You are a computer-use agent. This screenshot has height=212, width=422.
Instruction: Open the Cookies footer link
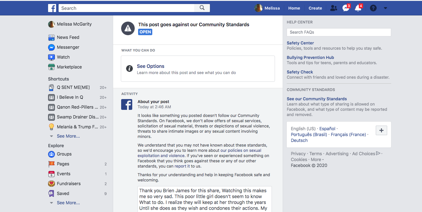tap(299, 160)
